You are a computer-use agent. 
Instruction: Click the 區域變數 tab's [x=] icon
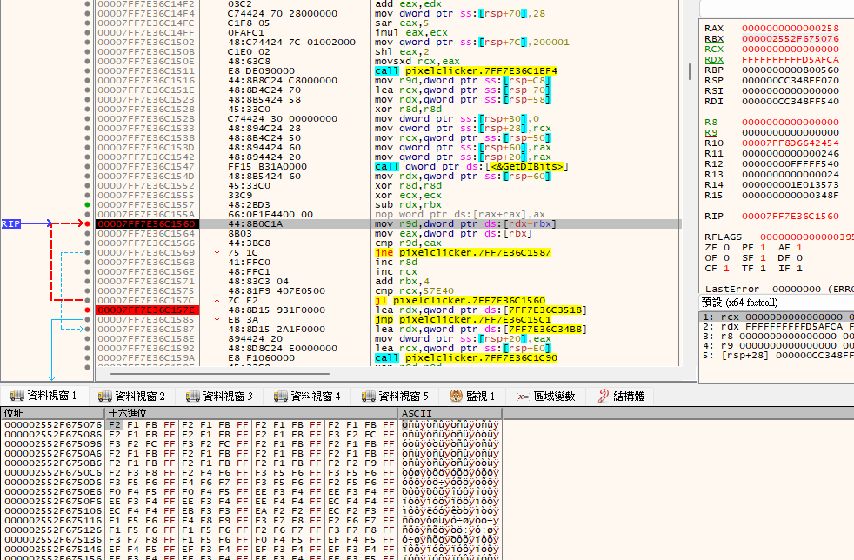(x=523, y=397)
